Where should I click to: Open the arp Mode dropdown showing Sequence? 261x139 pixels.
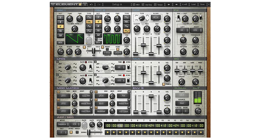(x=63, y=124)
